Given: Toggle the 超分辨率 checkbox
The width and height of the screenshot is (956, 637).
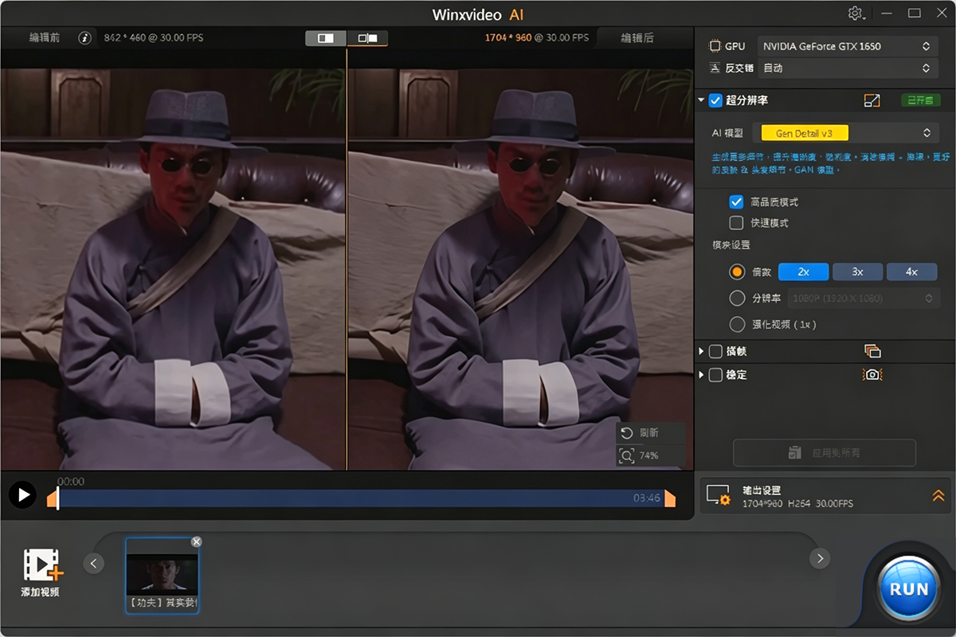Looking at the screenshot, I should pos(715,100).
